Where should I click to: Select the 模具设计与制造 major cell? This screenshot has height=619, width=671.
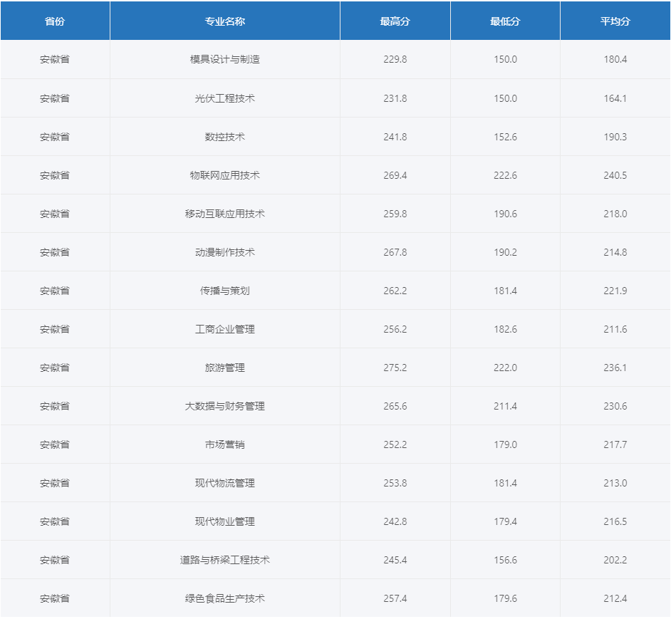224,59
